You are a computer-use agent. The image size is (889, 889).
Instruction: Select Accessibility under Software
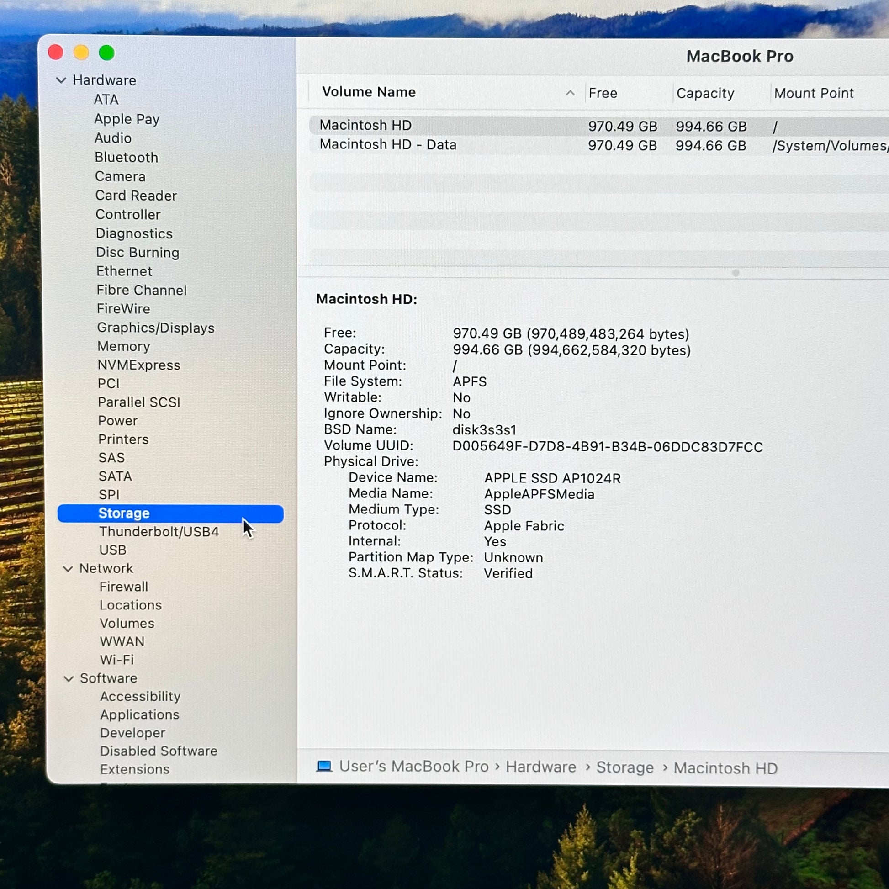pos(140,697)
